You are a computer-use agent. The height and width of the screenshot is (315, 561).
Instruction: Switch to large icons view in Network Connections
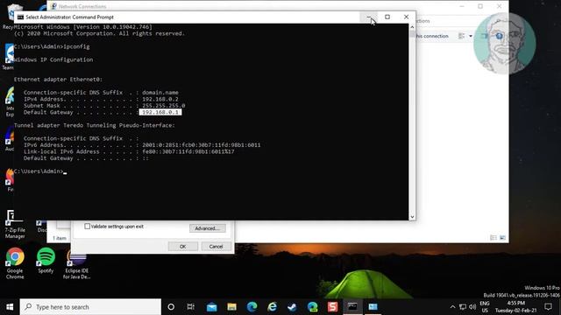[502, 238]
